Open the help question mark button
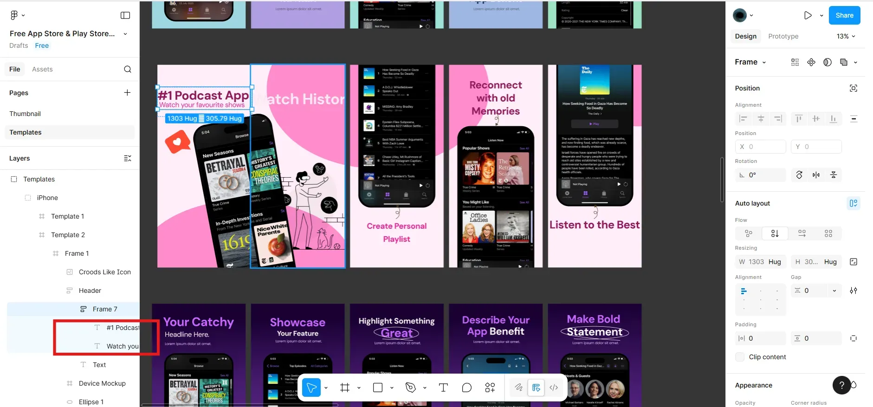The image size is (873, 407). (x=841, y=385)
